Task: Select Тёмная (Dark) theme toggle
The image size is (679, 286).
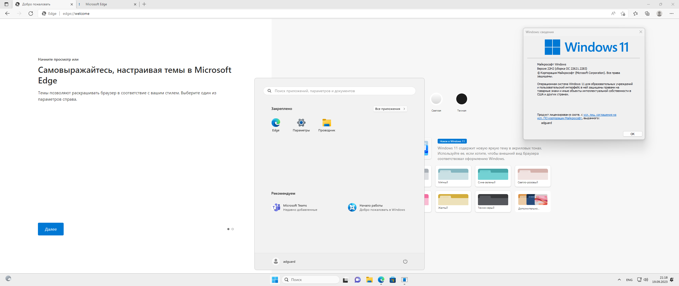Action: pyautogui.click(x=461, y=99)
